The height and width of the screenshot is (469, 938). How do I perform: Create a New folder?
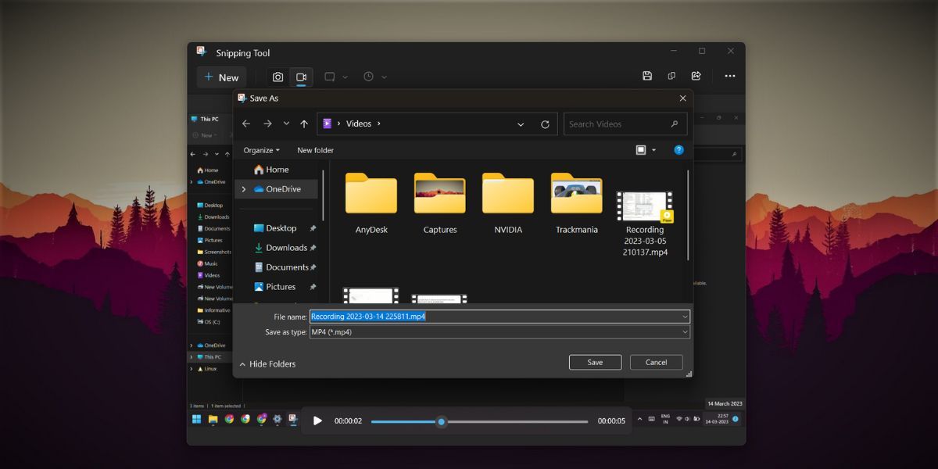tap(315, 150)
